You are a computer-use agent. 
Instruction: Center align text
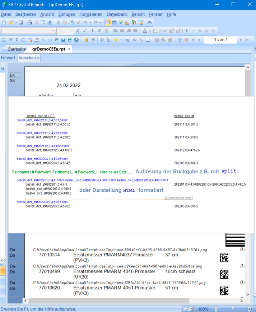click(122, 31)
